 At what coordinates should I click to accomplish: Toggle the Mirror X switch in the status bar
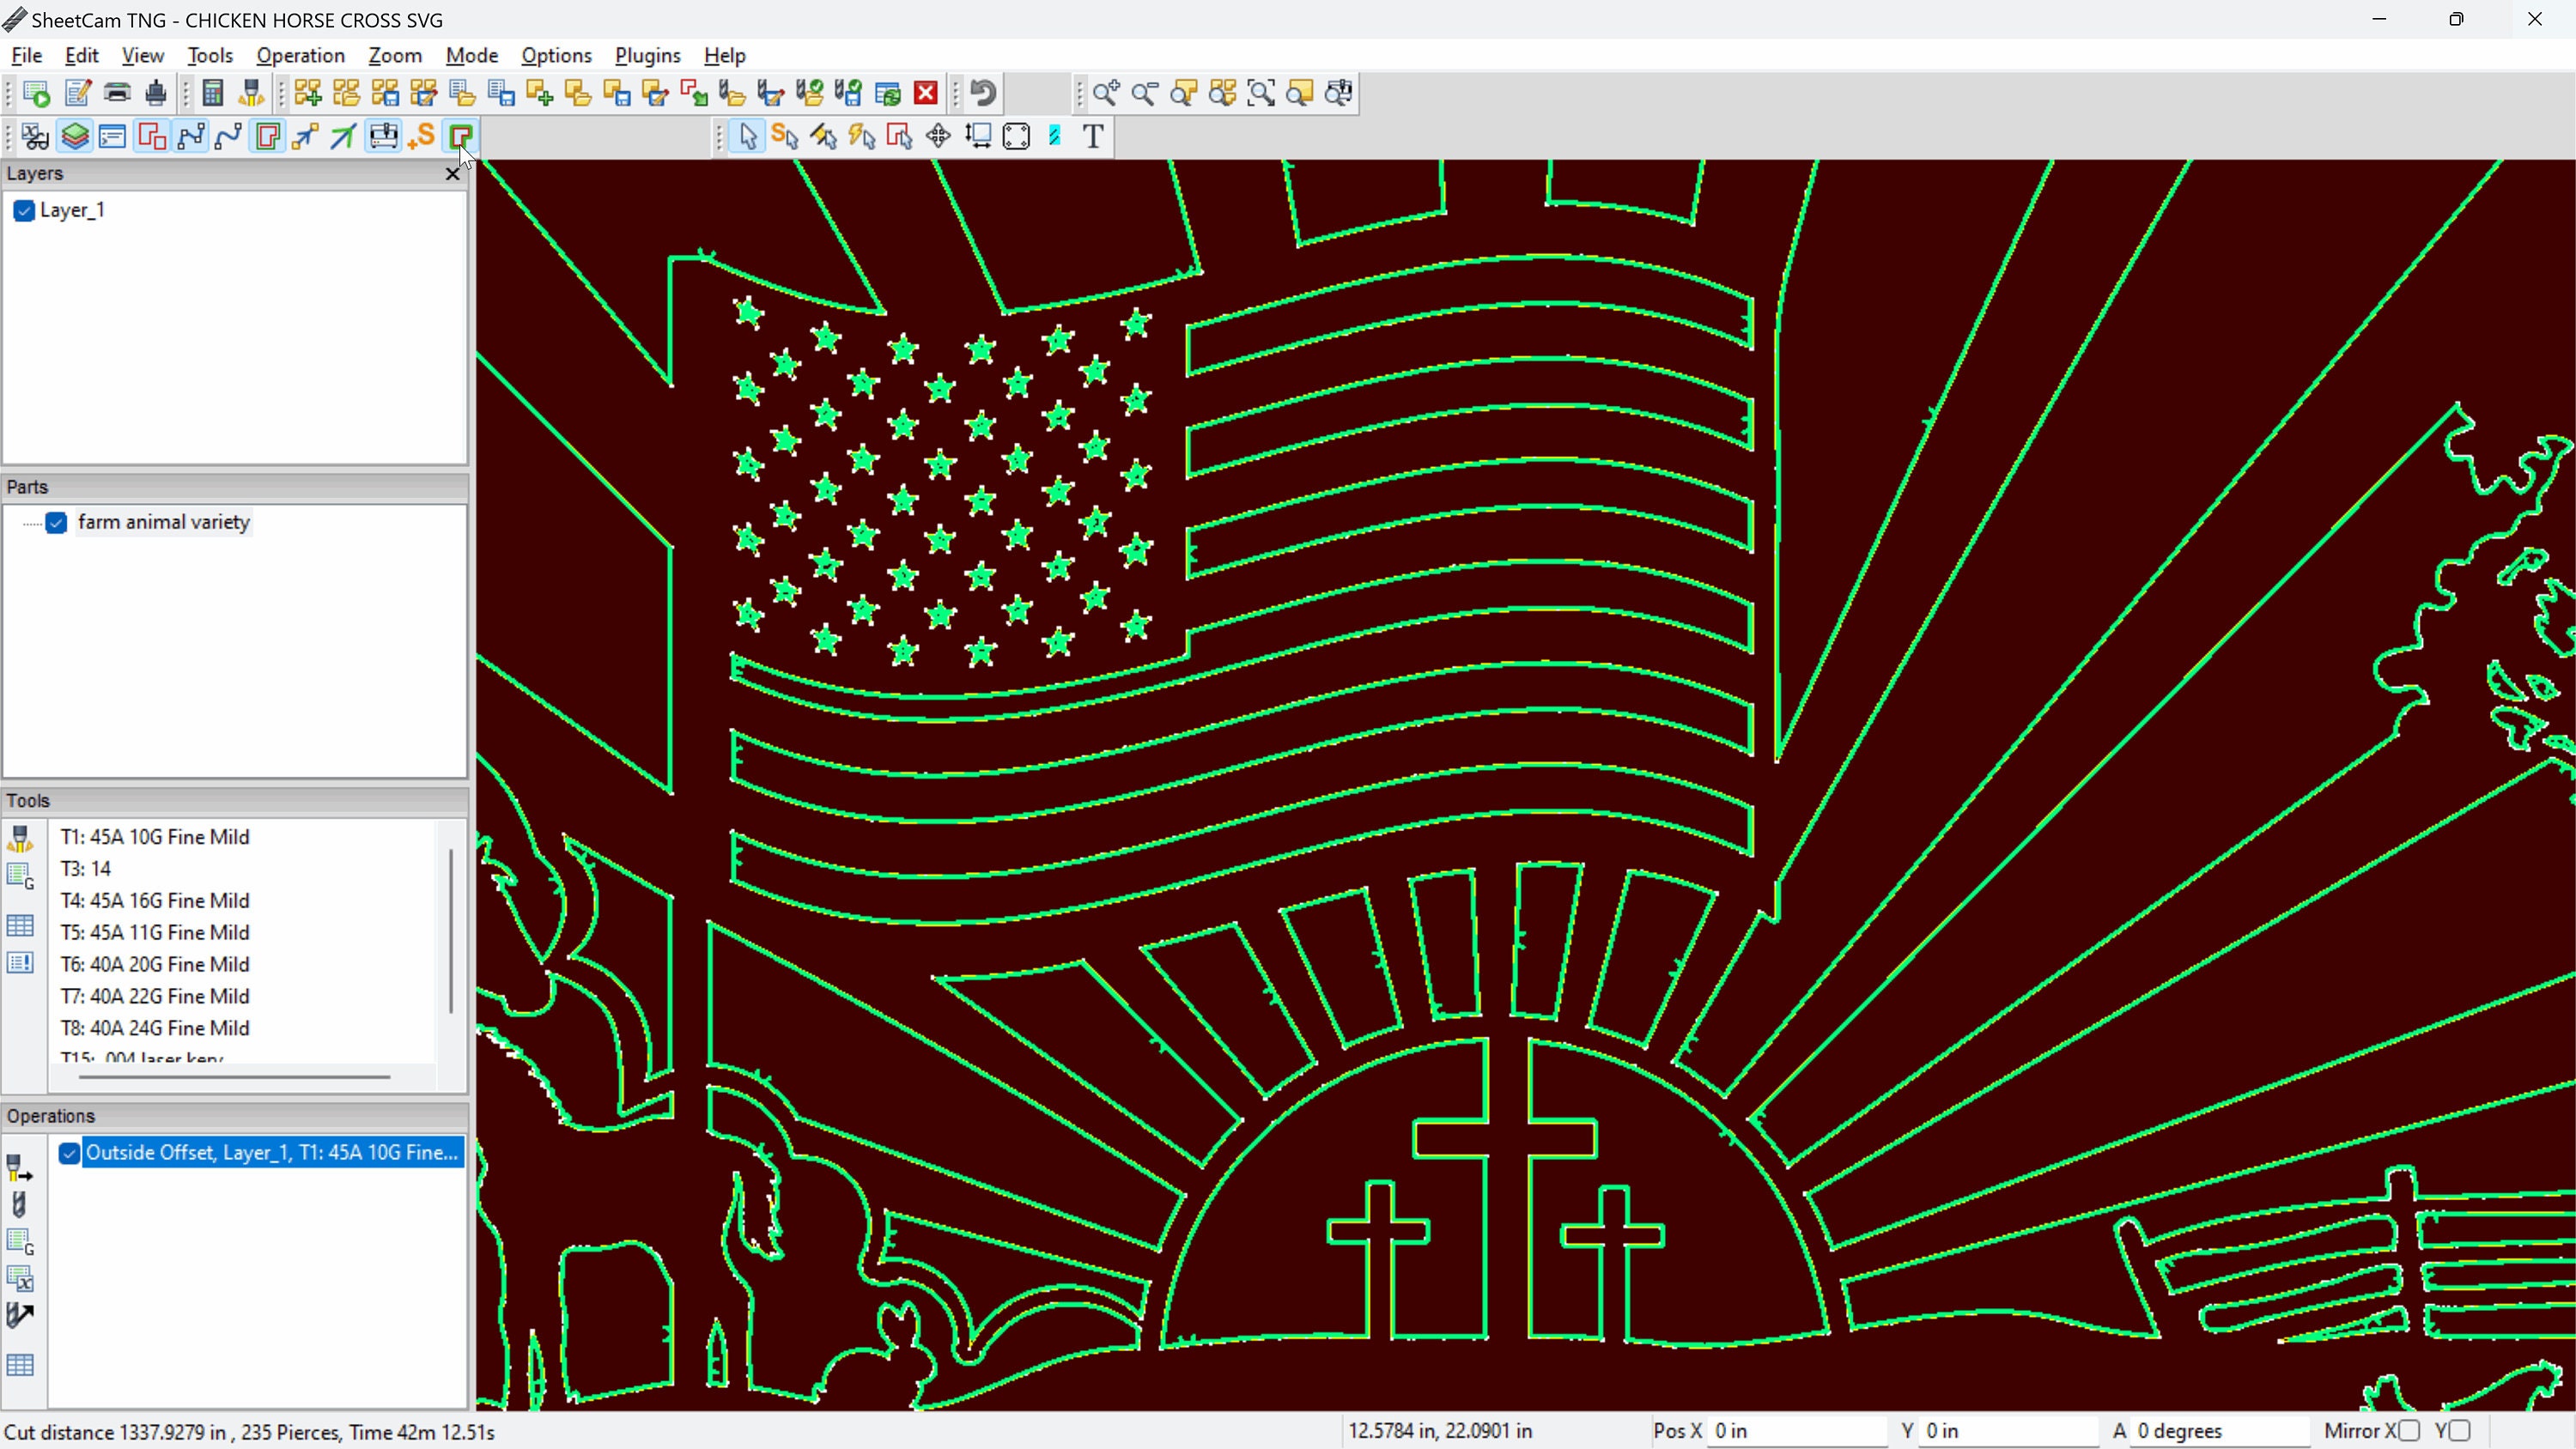point(2410,1430)
